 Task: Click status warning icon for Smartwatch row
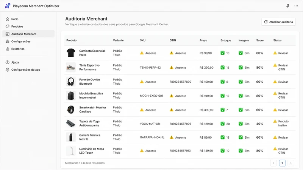275,110
